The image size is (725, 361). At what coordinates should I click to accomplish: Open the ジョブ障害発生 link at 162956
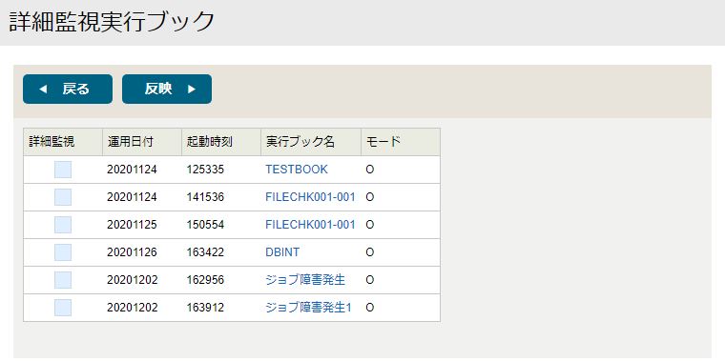click(x=305, y=280)
